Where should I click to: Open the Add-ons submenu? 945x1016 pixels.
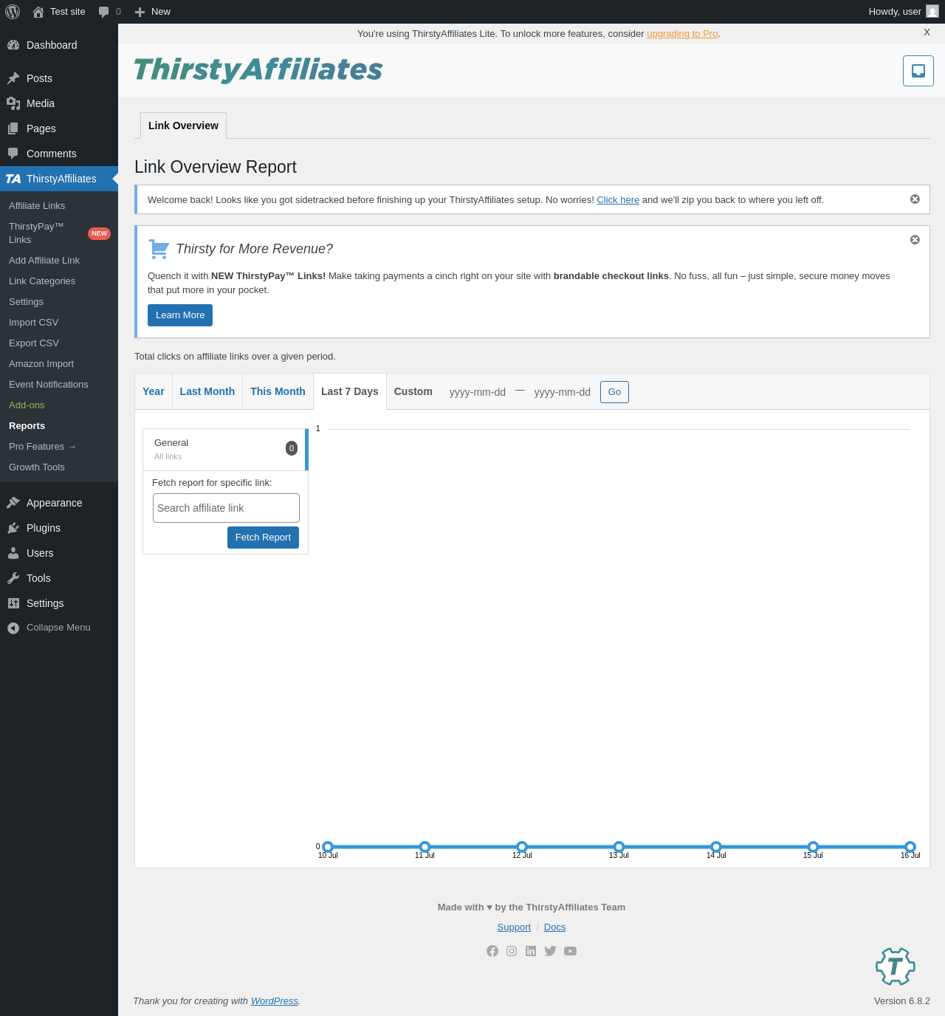click(x=59, y=405)
